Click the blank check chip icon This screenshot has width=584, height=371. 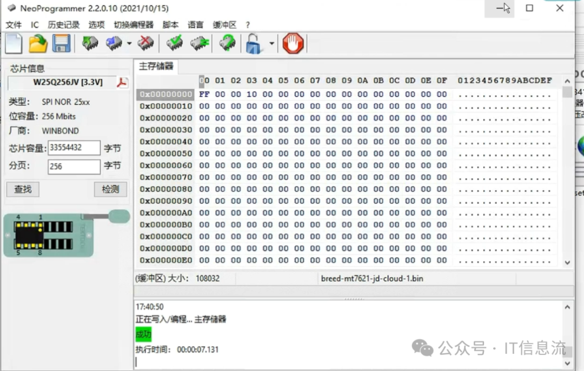pyautogui.click(x=200, y=44)
